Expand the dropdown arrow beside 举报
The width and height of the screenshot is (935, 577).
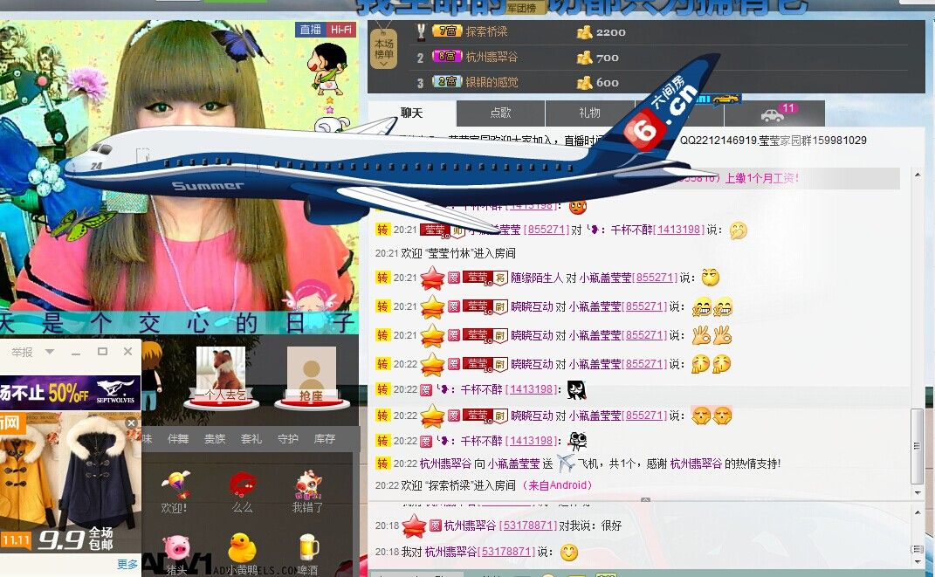tap(50, 352)
